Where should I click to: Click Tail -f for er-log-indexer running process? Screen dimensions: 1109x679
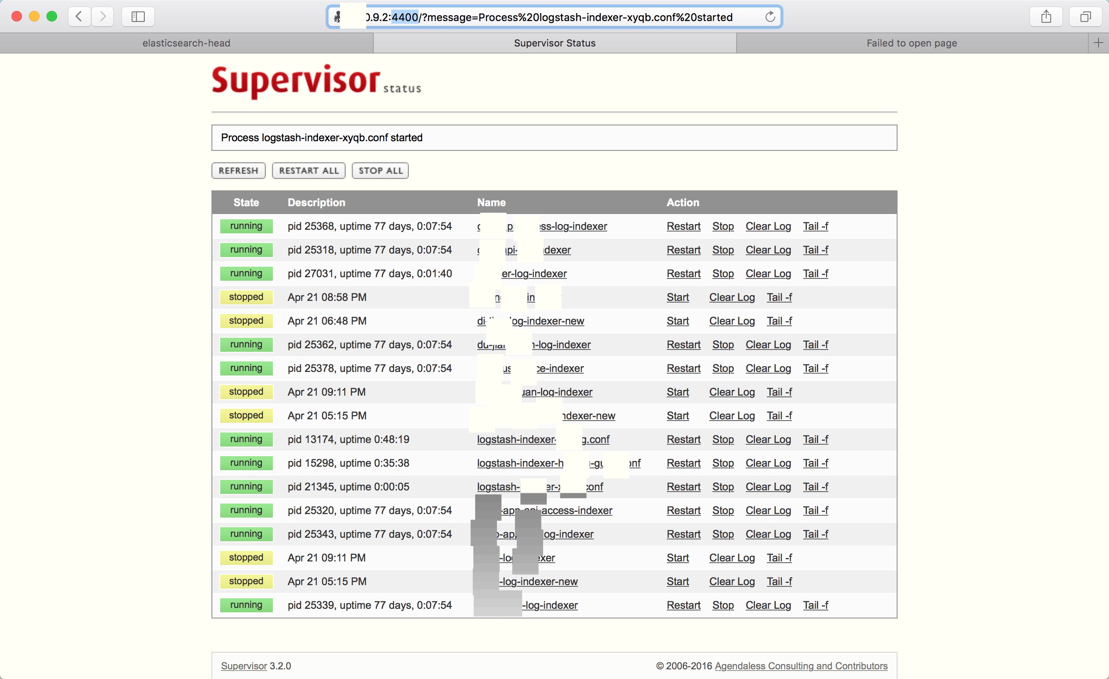point(815,273)
